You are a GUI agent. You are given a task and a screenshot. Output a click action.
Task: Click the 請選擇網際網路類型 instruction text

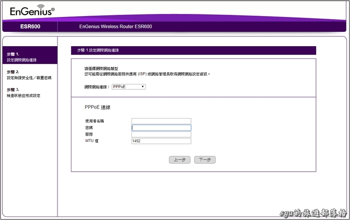(x=101, y=68)
